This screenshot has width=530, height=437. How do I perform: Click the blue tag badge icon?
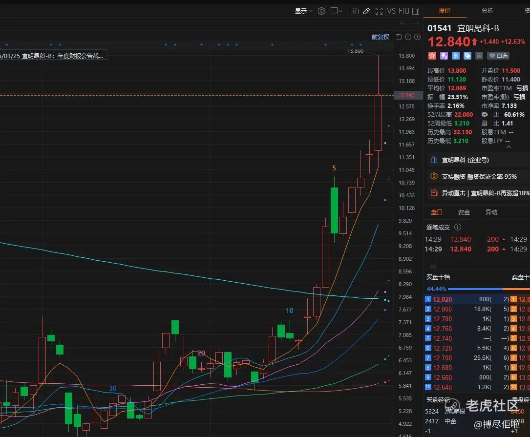coord(467,56)
